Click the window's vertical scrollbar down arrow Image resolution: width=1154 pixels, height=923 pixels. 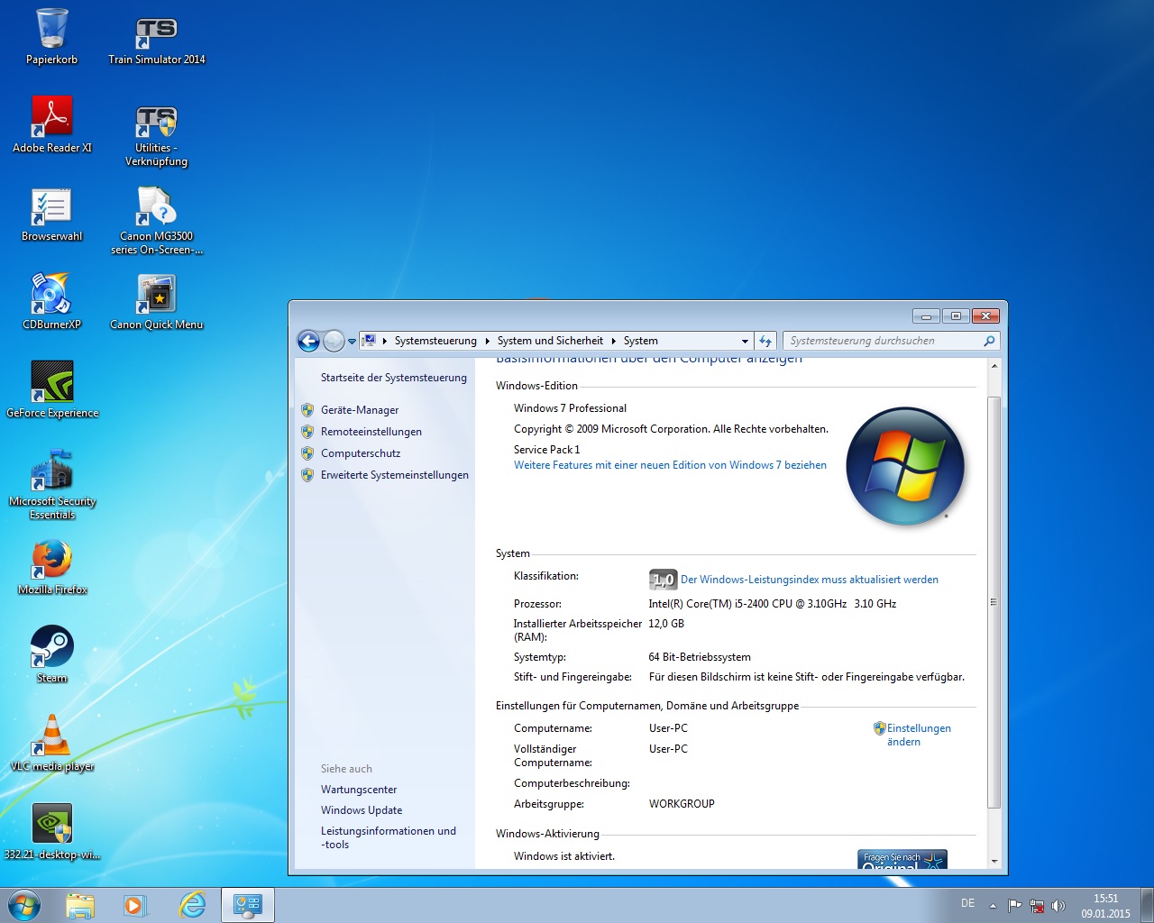(x=994, y=861)
